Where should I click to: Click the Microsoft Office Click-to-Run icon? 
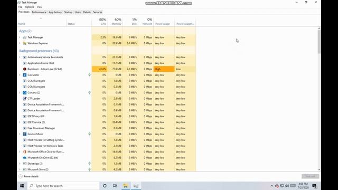coord(25,151)
